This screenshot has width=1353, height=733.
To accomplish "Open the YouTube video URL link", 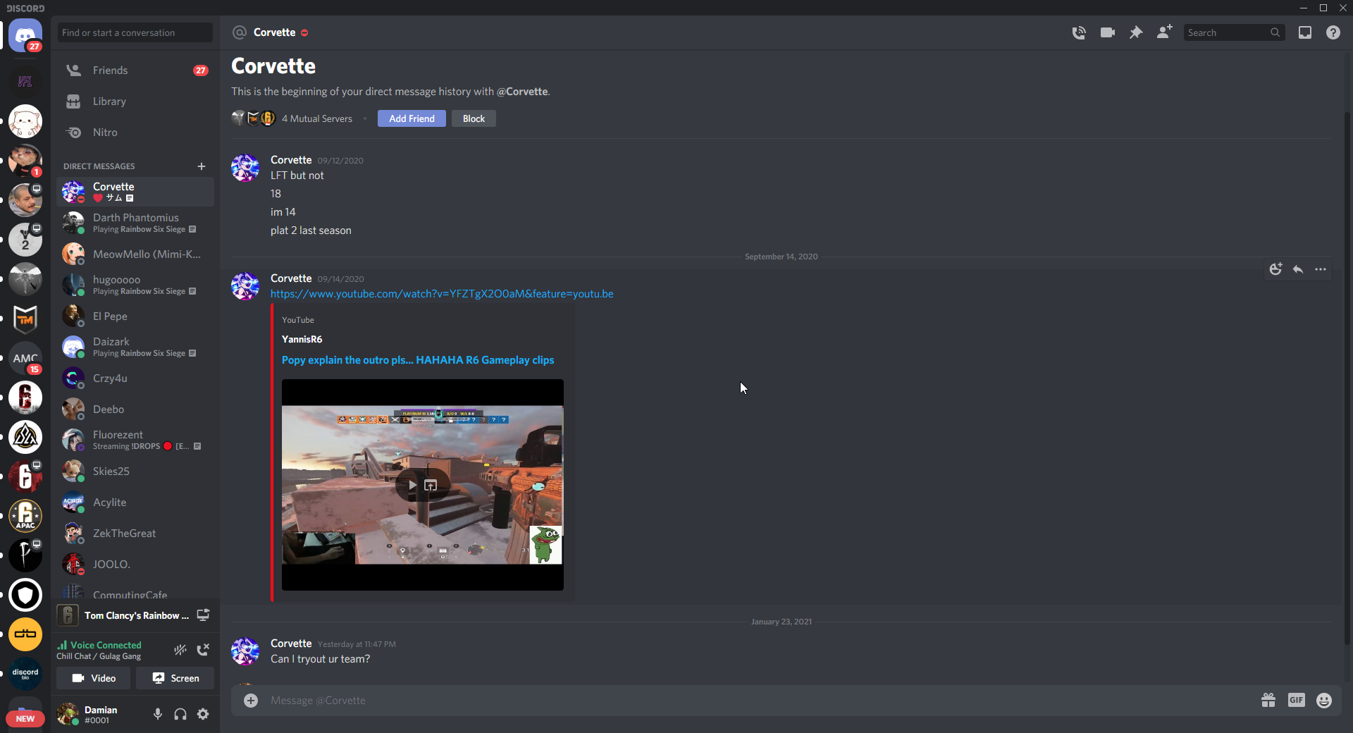I will click(x=442, y=294).
